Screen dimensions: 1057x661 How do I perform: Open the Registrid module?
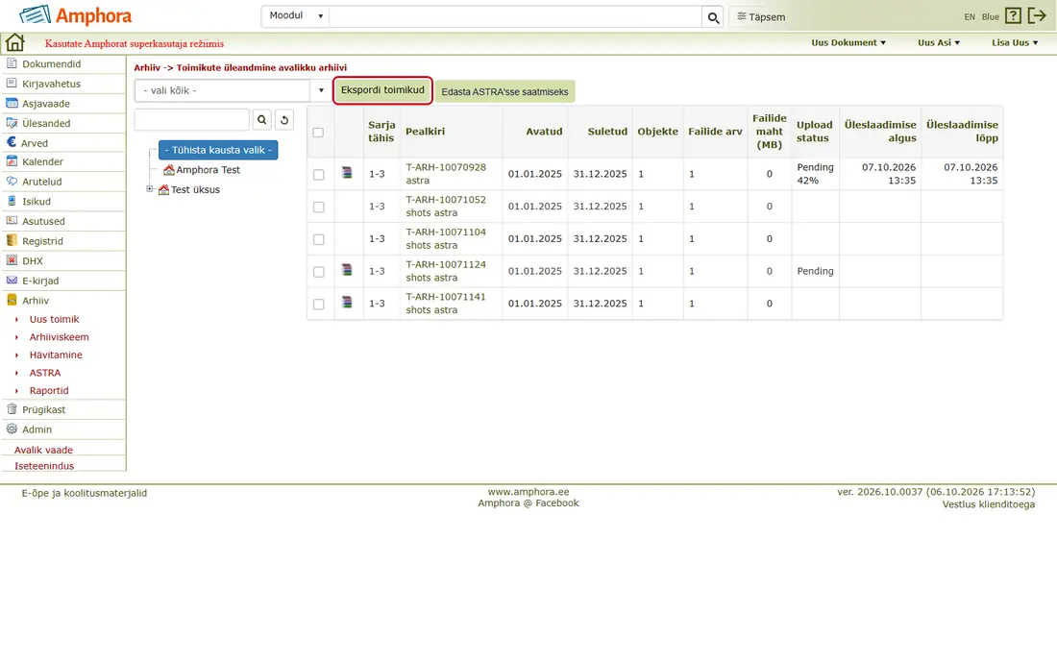pos(42,241)
